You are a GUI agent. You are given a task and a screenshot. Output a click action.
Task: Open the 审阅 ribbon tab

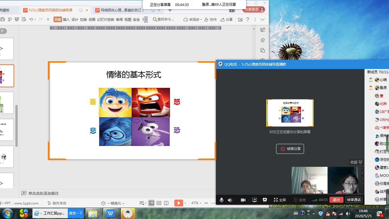click(119, 19)
